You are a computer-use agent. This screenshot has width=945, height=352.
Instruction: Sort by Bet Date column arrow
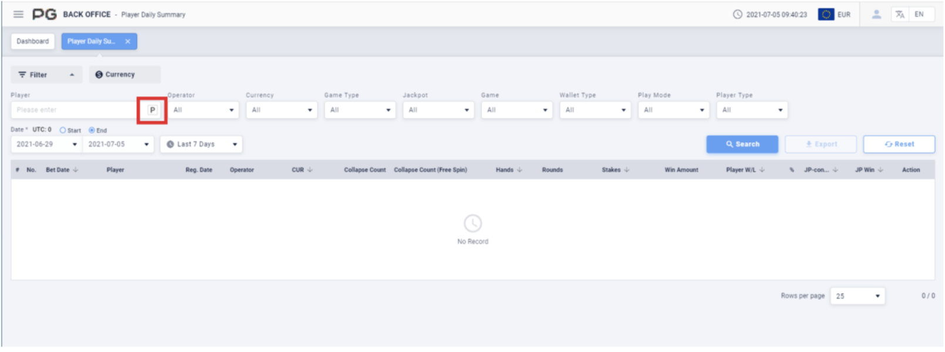pos(76,170)
